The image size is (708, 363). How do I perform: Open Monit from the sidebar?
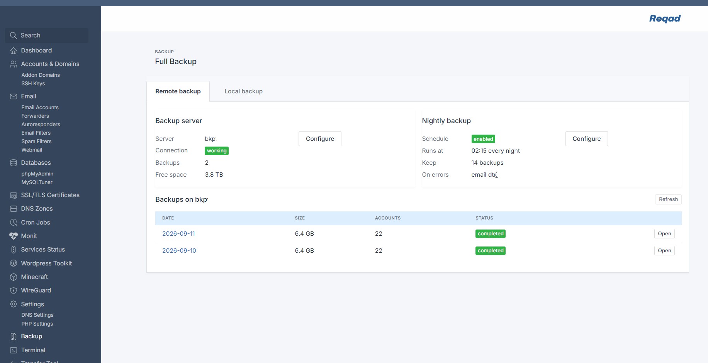click(29, 236)
